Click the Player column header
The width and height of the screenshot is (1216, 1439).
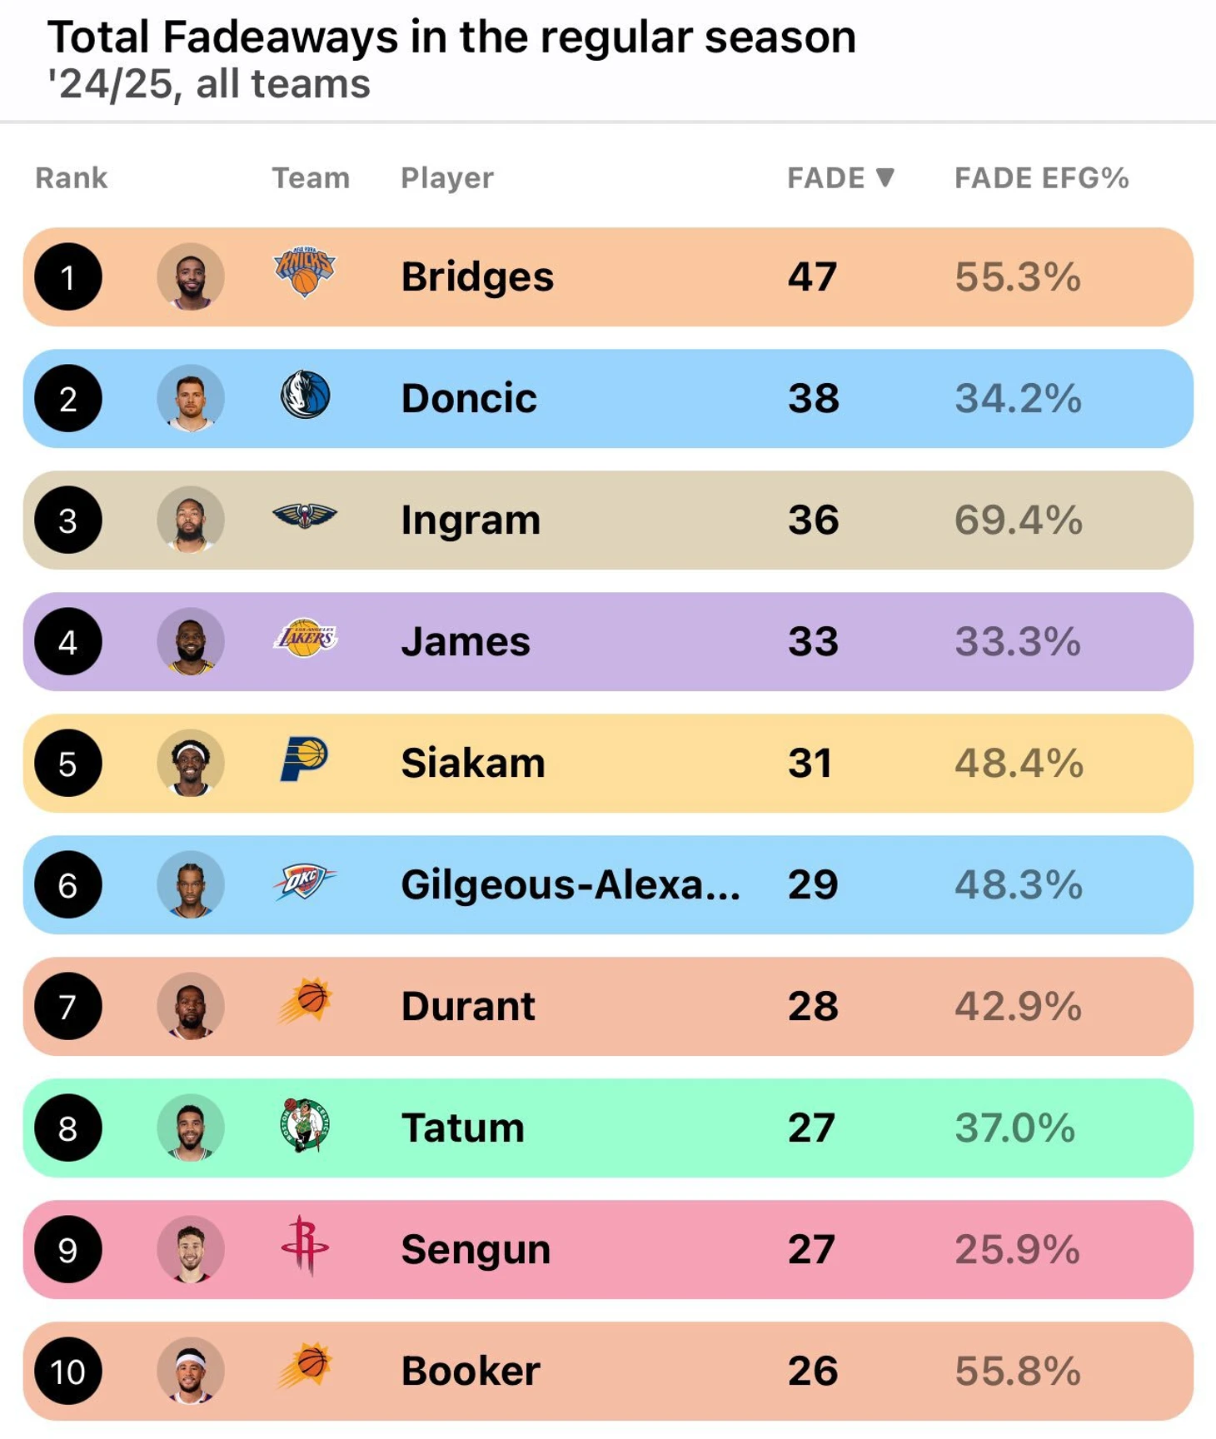coord(447,178)
